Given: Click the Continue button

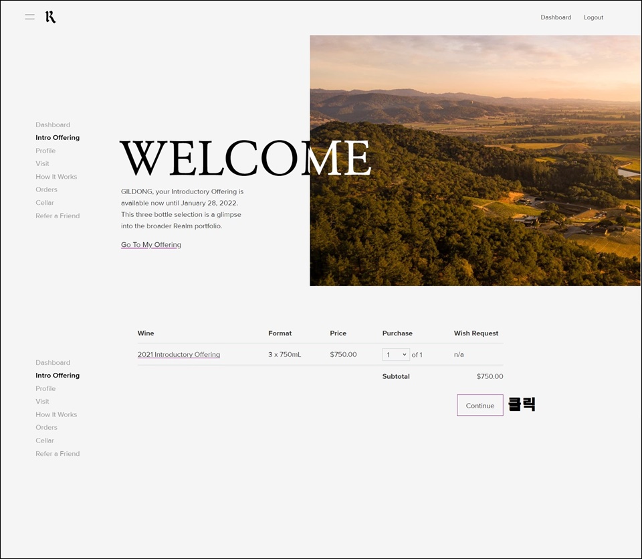Looking at the screenshot, I should click(480, 405).
